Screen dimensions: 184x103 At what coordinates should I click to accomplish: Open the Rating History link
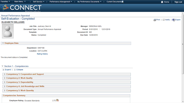(x=42, y=54)
